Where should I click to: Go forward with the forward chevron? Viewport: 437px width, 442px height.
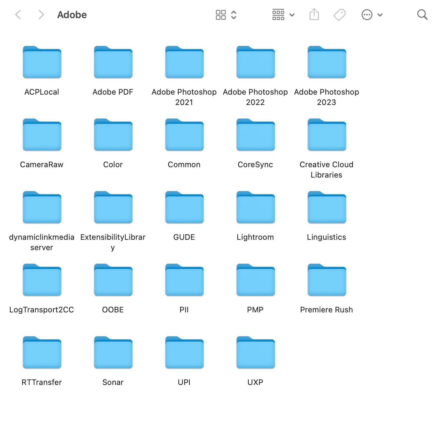41,15
